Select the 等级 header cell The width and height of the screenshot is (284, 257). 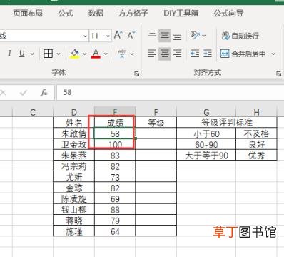pyautogui.click(x=156, y=123)
